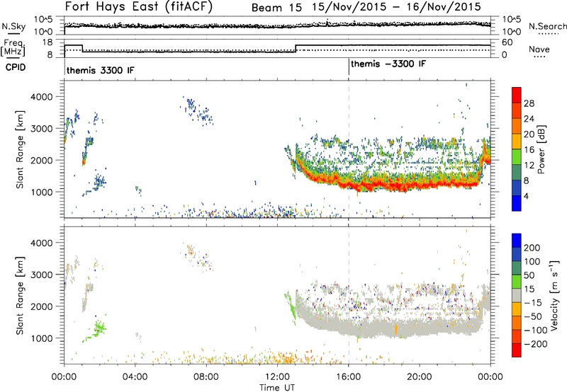Screen dimensions: 567x392
Task: Click the date range '15/Nov/2015 – 16/Nov/2015'
Action: point(397,7)
